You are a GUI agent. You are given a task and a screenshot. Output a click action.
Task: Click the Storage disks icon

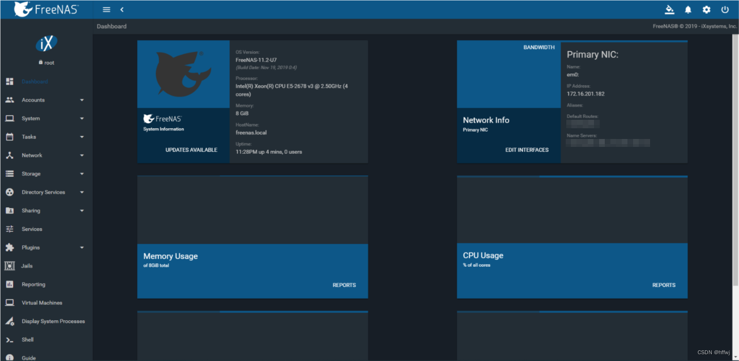click(10, 174)
